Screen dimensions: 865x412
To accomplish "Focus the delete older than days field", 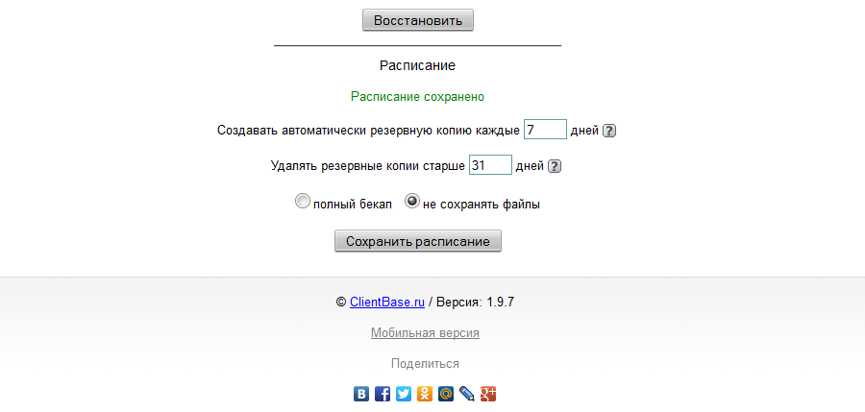I will (x=490, y=165).
